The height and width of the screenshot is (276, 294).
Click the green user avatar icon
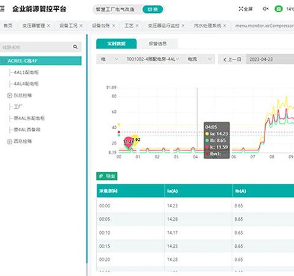[x=279, y=9]
